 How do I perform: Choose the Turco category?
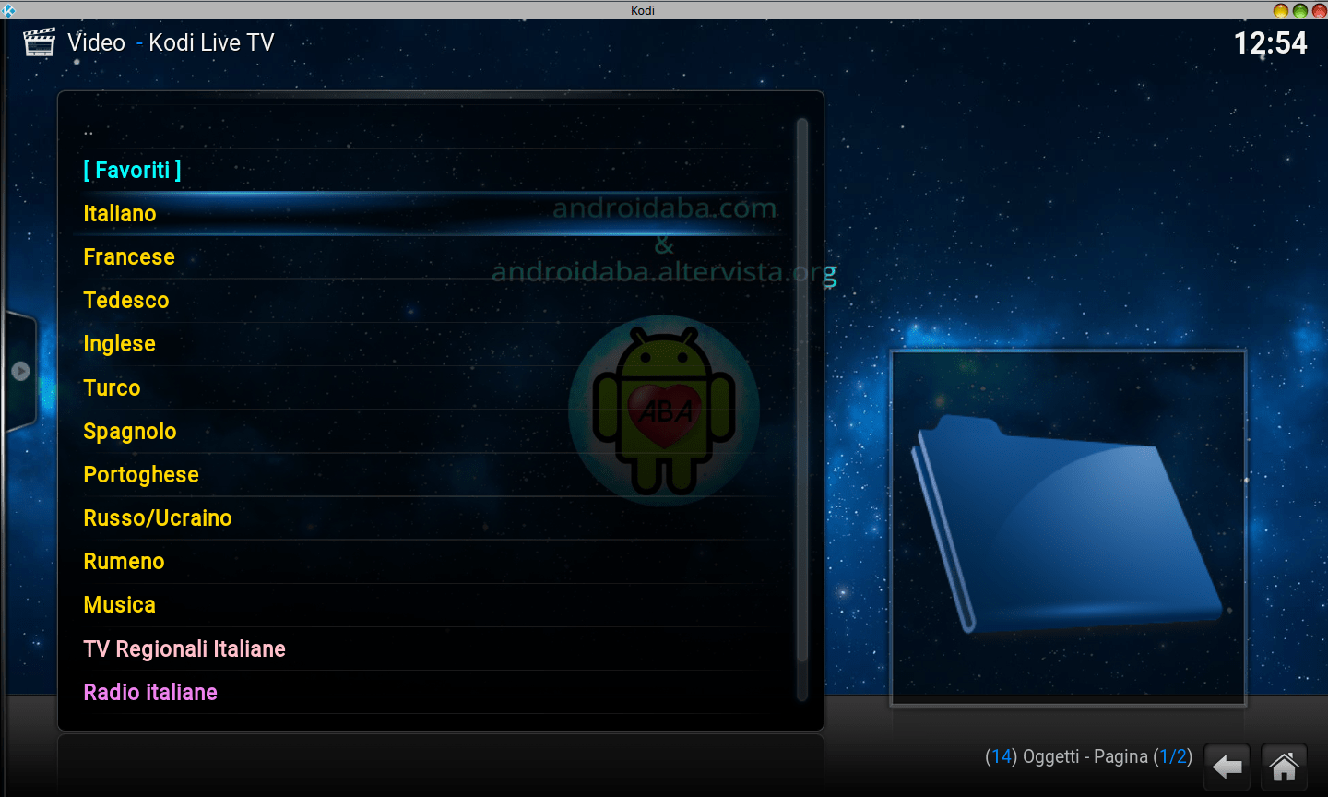point(112,388)
